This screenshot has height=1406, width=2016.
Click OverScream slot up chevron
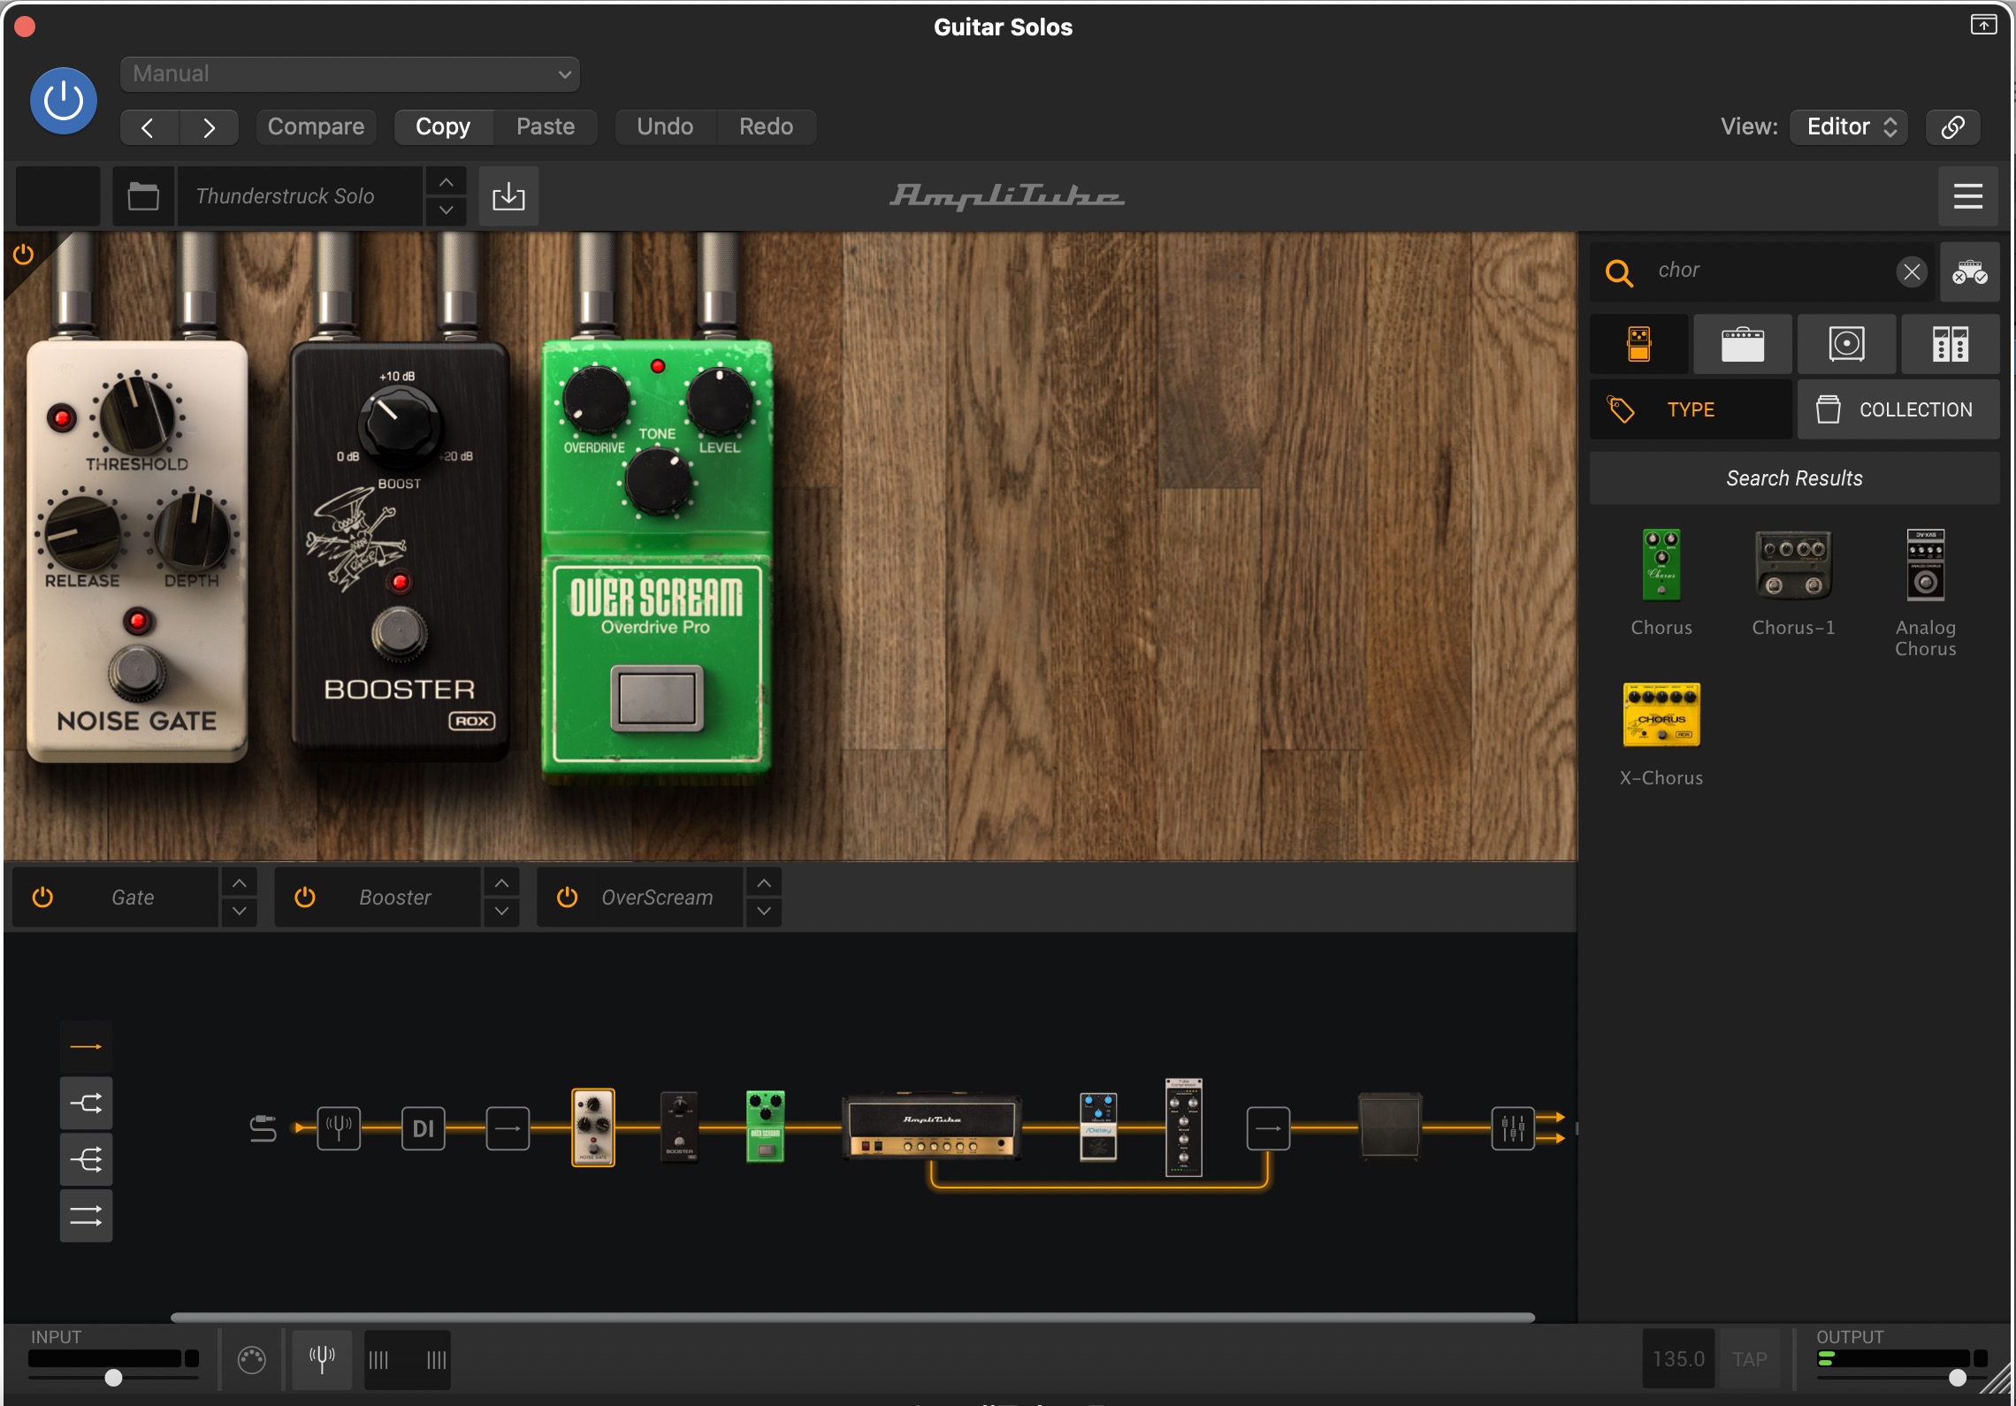pos(764,883)
